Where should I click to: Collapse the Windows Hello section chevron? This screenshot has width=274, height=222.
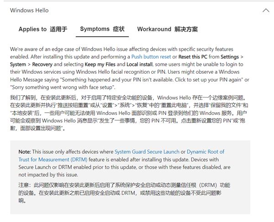(x=266, y=11)
